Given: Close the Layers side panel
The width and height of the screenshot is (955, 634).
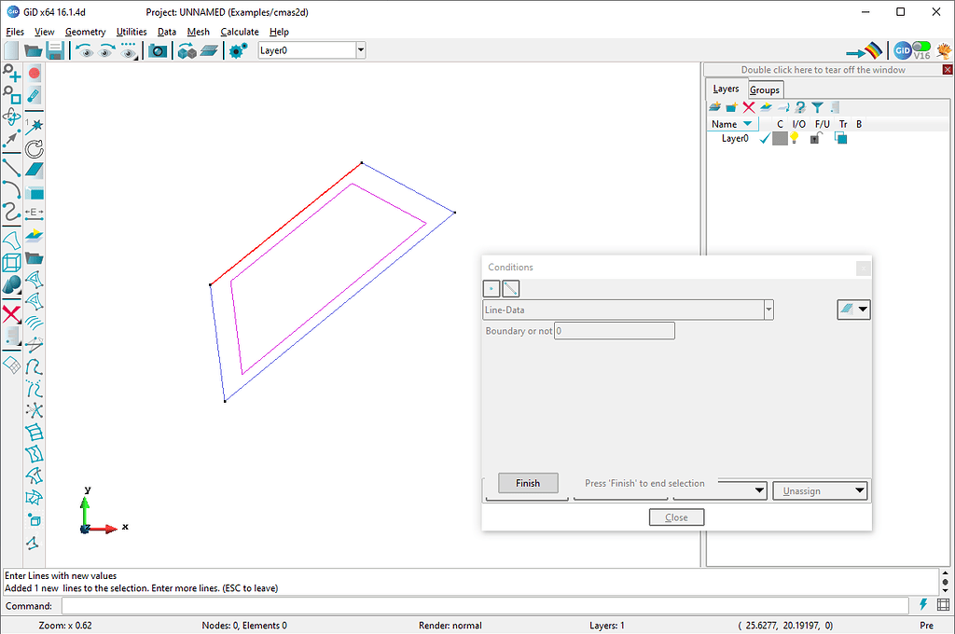Looking at the screenshot, I should 948,69.
